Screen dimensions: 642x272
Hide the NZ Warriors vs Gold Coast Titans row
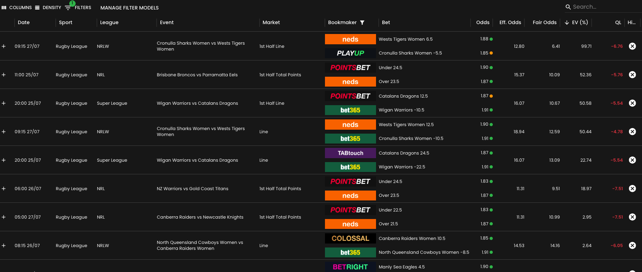[x=633, y=189]
